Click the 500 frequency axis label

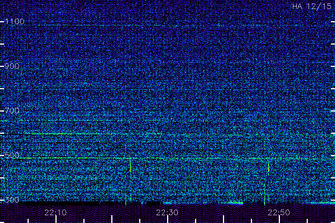[x=12, y=155]
